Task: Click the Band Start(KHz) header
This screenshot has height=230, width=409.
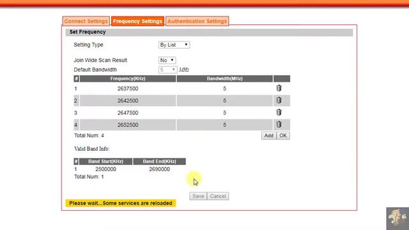Action: [x=105, y=162]
